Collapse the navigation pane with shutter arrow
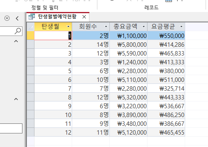 (17, 18)
